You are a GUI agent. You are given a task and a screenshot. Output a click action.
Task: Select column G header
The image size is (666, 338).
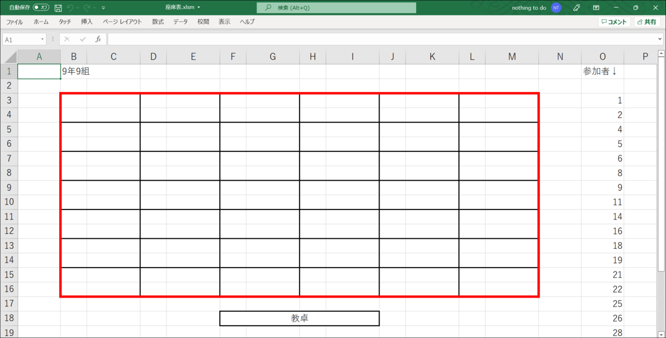point(273,57)
